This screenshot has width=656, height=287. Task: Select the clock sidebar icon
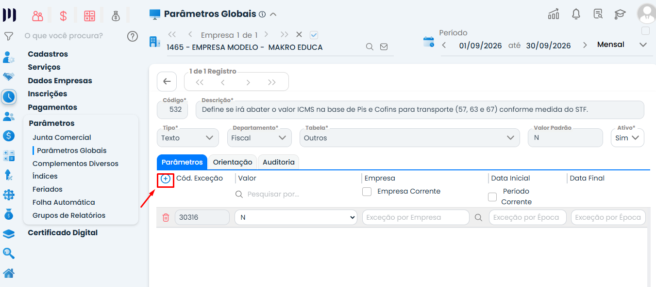click(9, 97)
